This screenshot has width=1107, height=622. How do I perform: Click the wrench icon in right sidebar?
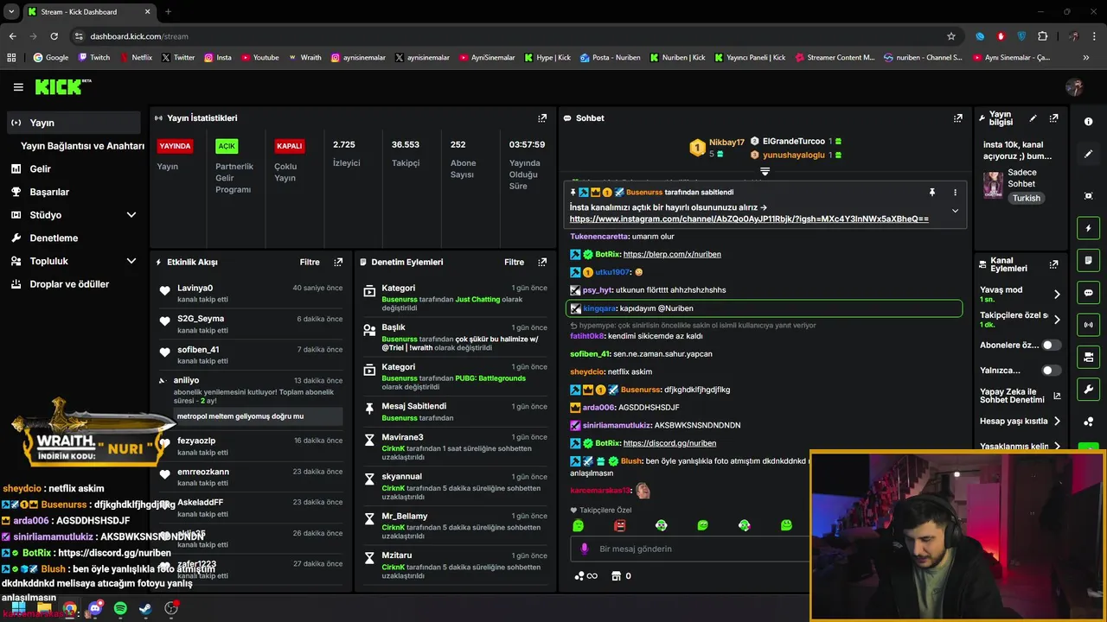point(1089,390)
